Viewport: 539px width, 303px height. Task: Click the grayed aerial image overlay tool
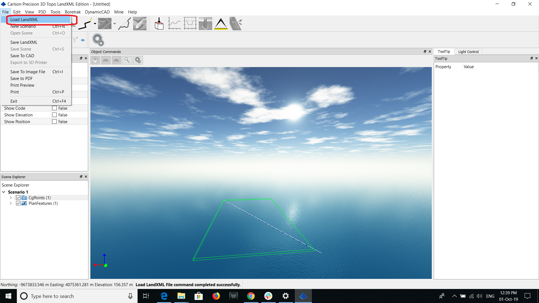pyautogui.click(x=105, y=24)
